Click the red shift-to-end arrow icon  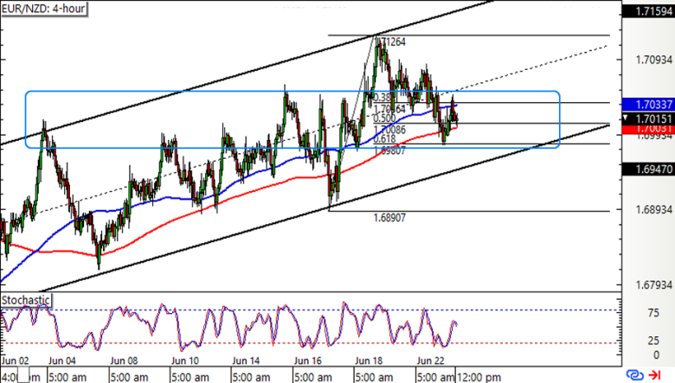click(655, 375)
